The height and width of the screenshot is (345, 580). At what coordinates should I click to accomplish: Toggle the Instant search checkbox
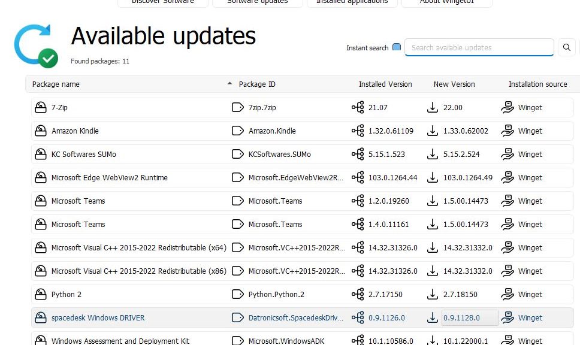point(397,47)
